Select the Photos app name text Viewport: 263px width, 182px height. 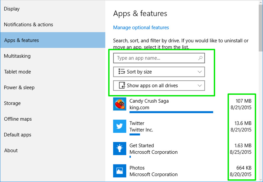point(137,168)
